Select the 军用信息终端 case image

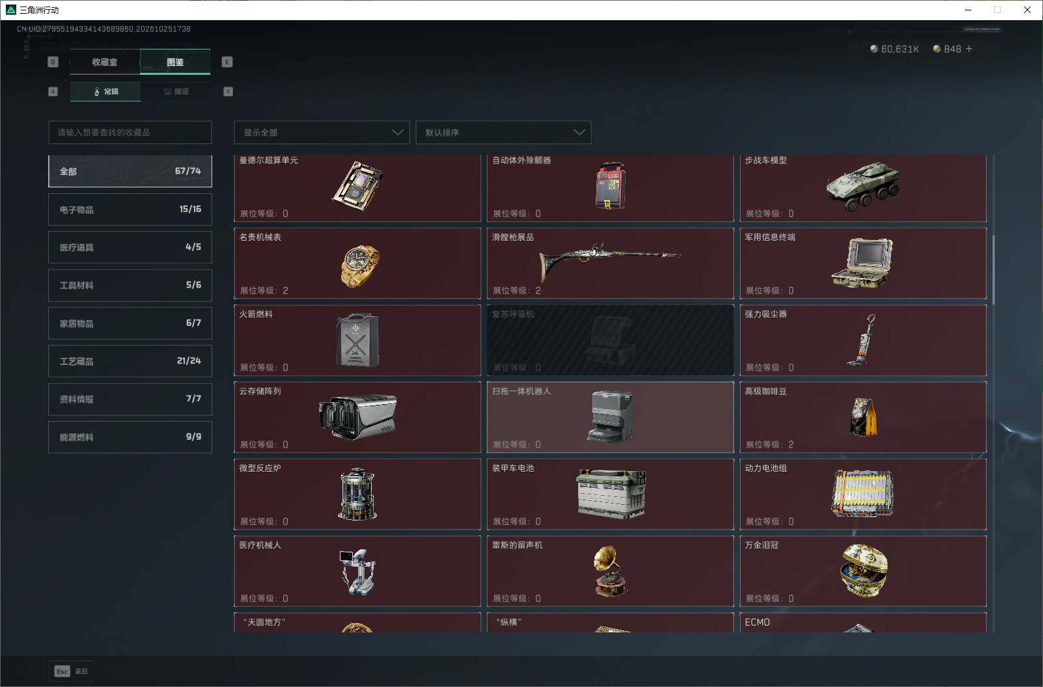(862, 263)
